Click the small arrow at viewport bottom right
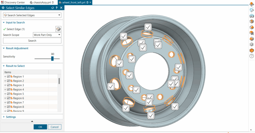This screenshot has width=255, height=133. [x=251, y=130]
